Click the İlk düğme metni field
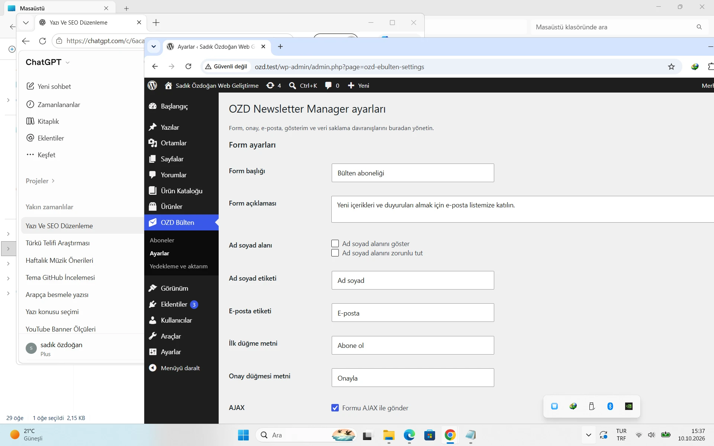The image size is (714, 446). [x=413, y=345]
